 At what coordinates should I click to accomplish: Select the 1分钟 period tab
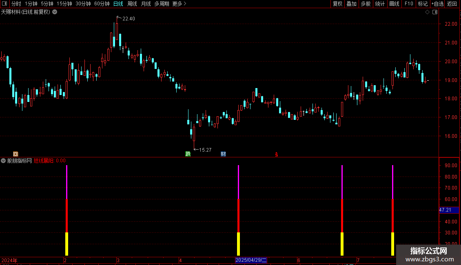31,4
